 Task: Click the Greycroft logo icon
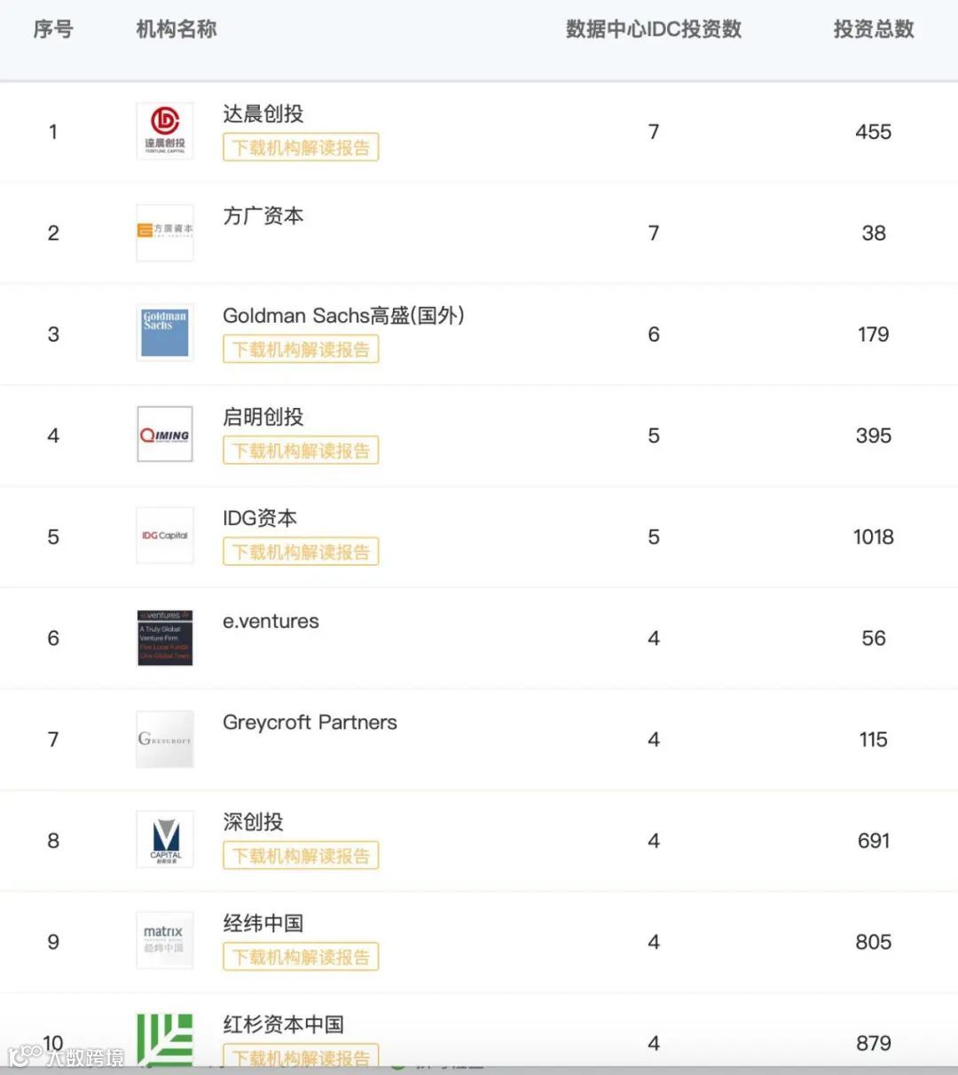165,739
